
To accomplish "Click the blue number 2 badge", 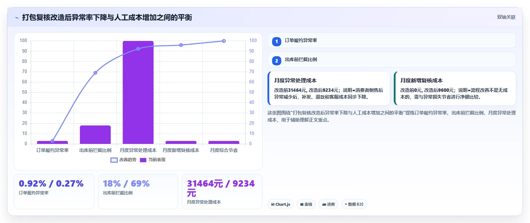I will coord(277,61).
